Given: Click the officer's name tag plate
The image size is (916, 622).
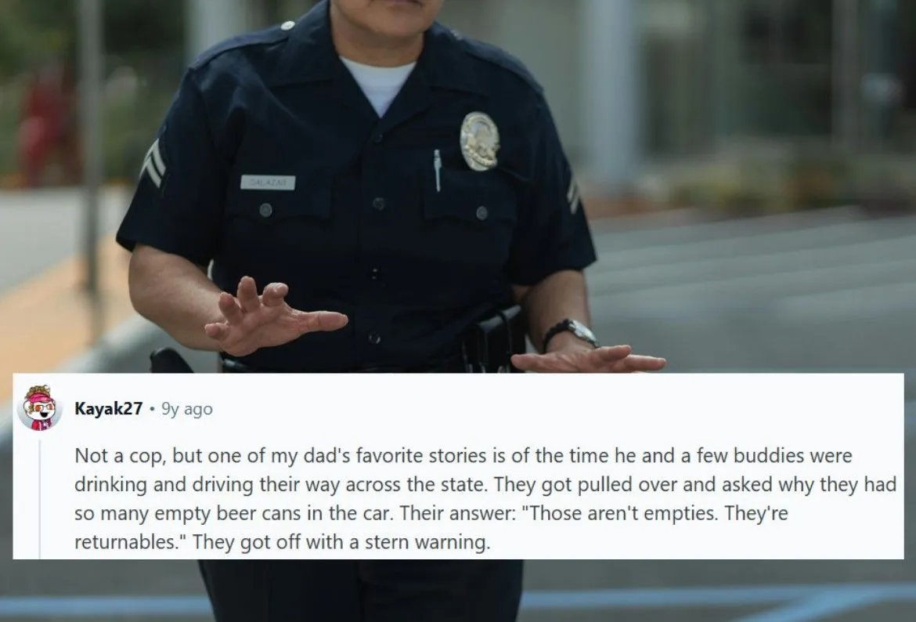Looking at the screenshot, I should [x=268, y=183].
